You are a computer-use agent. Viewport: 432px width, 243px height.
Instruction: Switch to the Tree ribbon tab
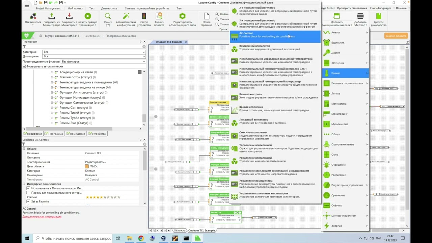(179, 8)
